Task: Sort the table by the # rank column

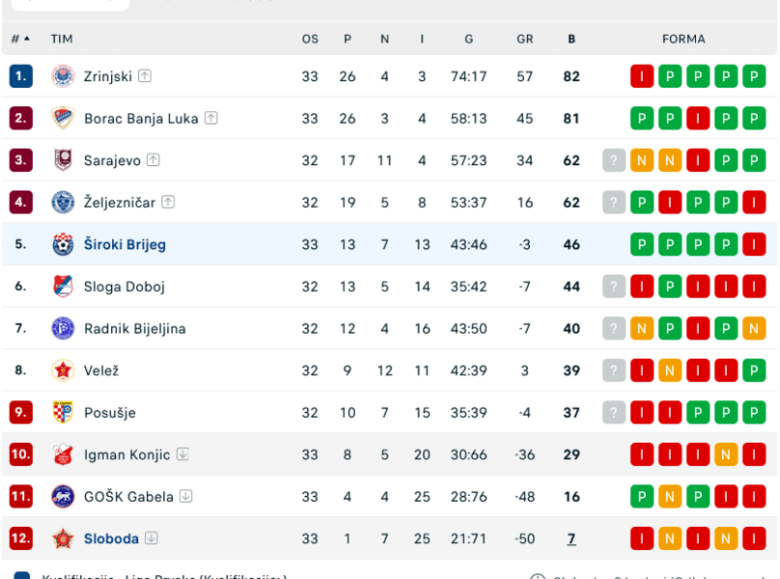Action: click(x=20, y=40)
